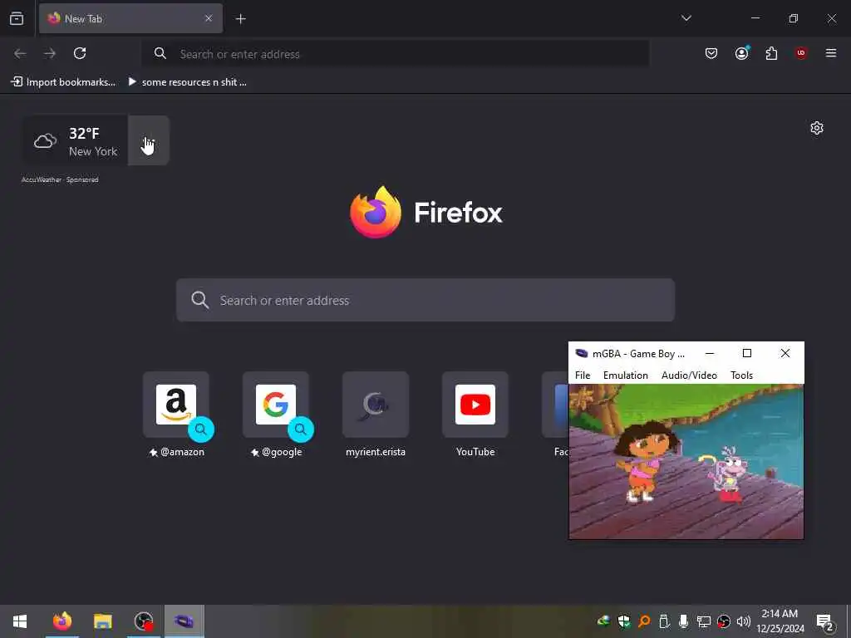Reload the current page
851x638 pixels.
tap(80, 53)
